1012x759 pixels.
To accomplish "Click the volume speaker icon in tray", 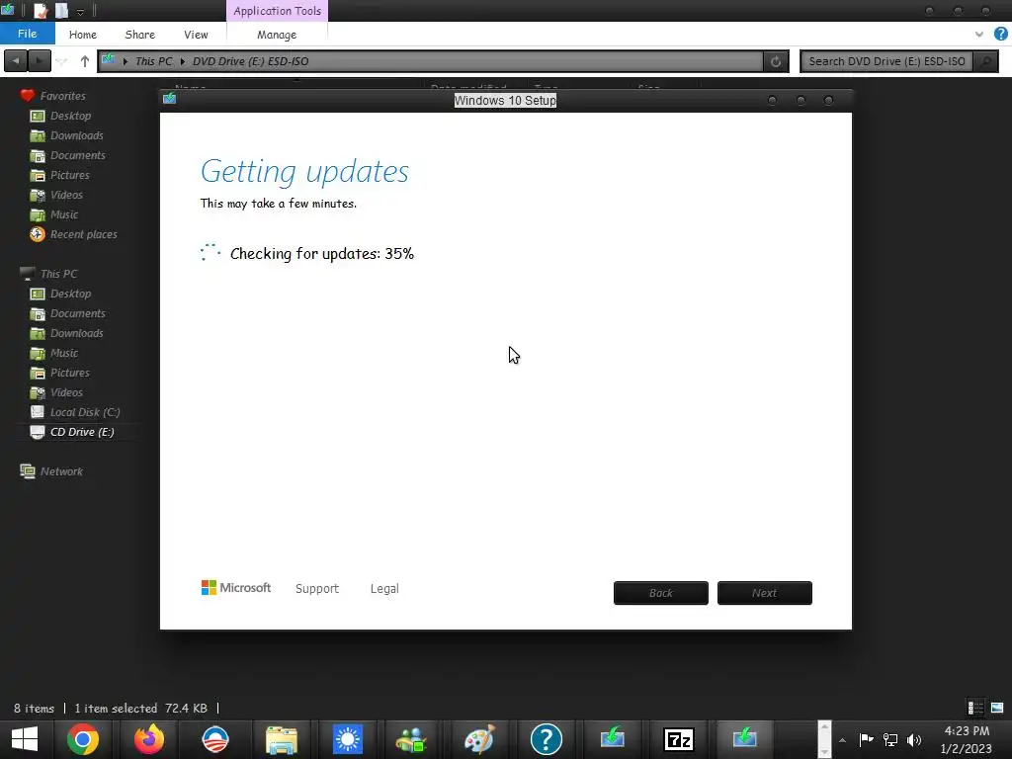I will click(x=914, y=739).
